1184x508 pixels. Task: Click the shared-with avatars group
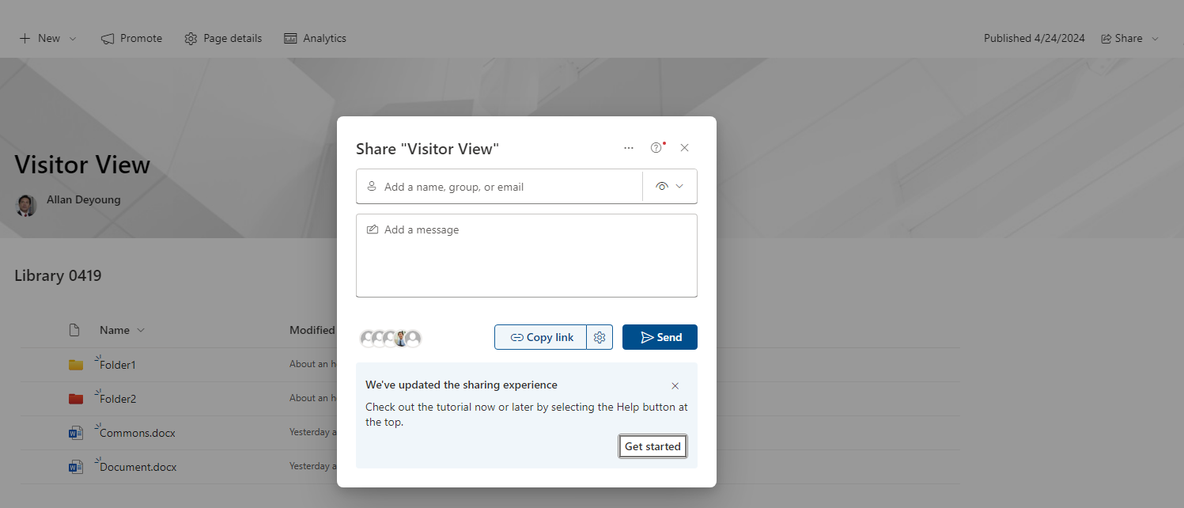point(391,339)
